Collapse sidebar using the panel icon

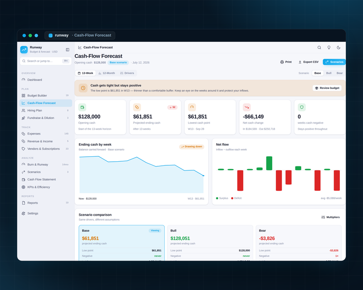67,49
